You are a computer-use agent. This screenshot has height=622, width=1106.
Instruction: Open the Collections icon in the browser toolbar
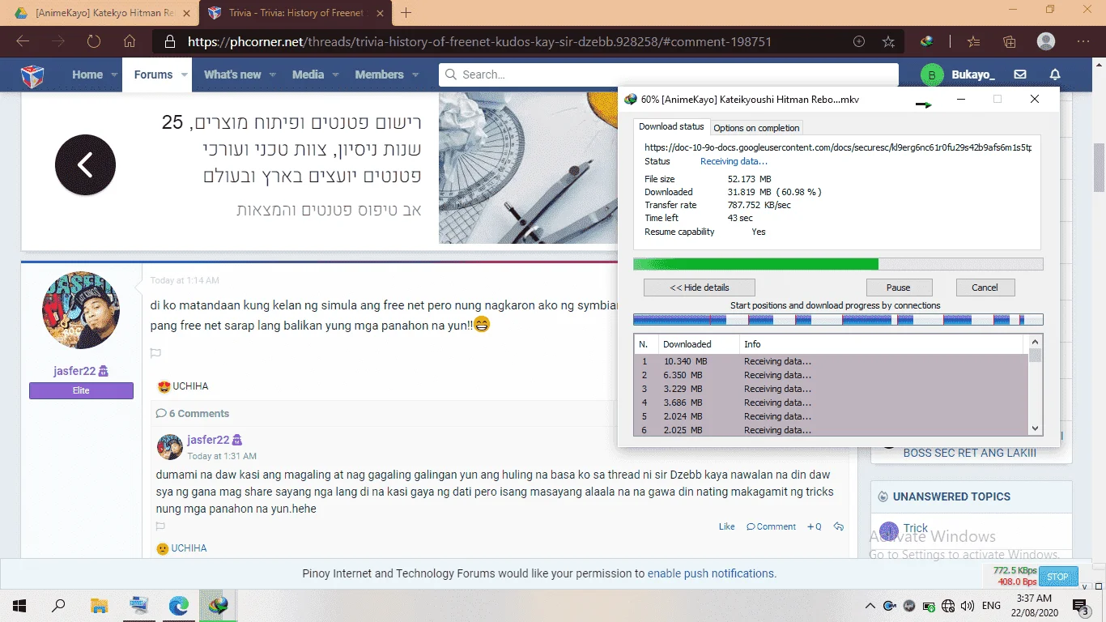coord(1009,41)
